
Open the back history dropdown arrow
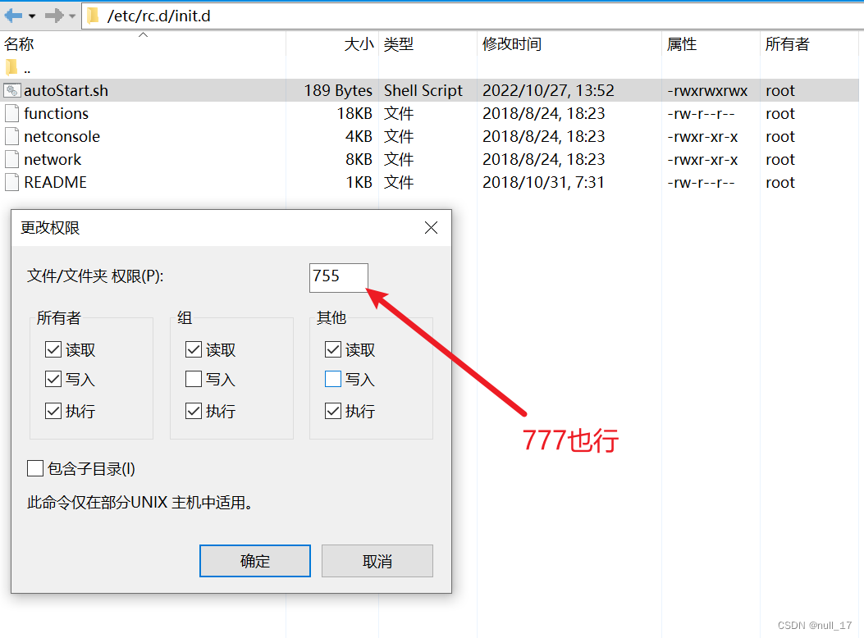(33, 16)
